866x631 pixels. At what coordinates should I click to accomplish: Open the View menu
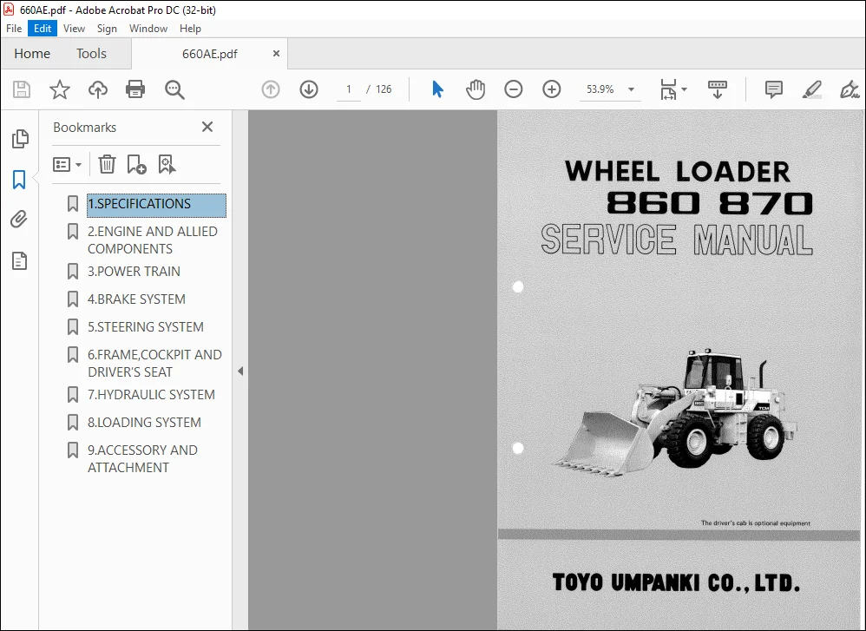(74, 29)
